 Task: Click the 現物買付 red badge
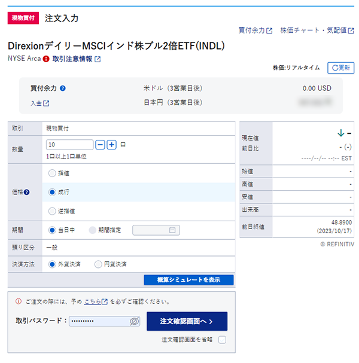[x=23, y=18]
